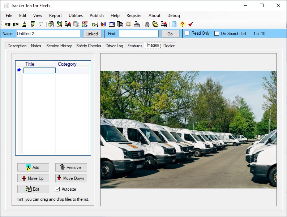287x217 pixels.
Task: Enable the Read Only checkbox
Action: 187,33
